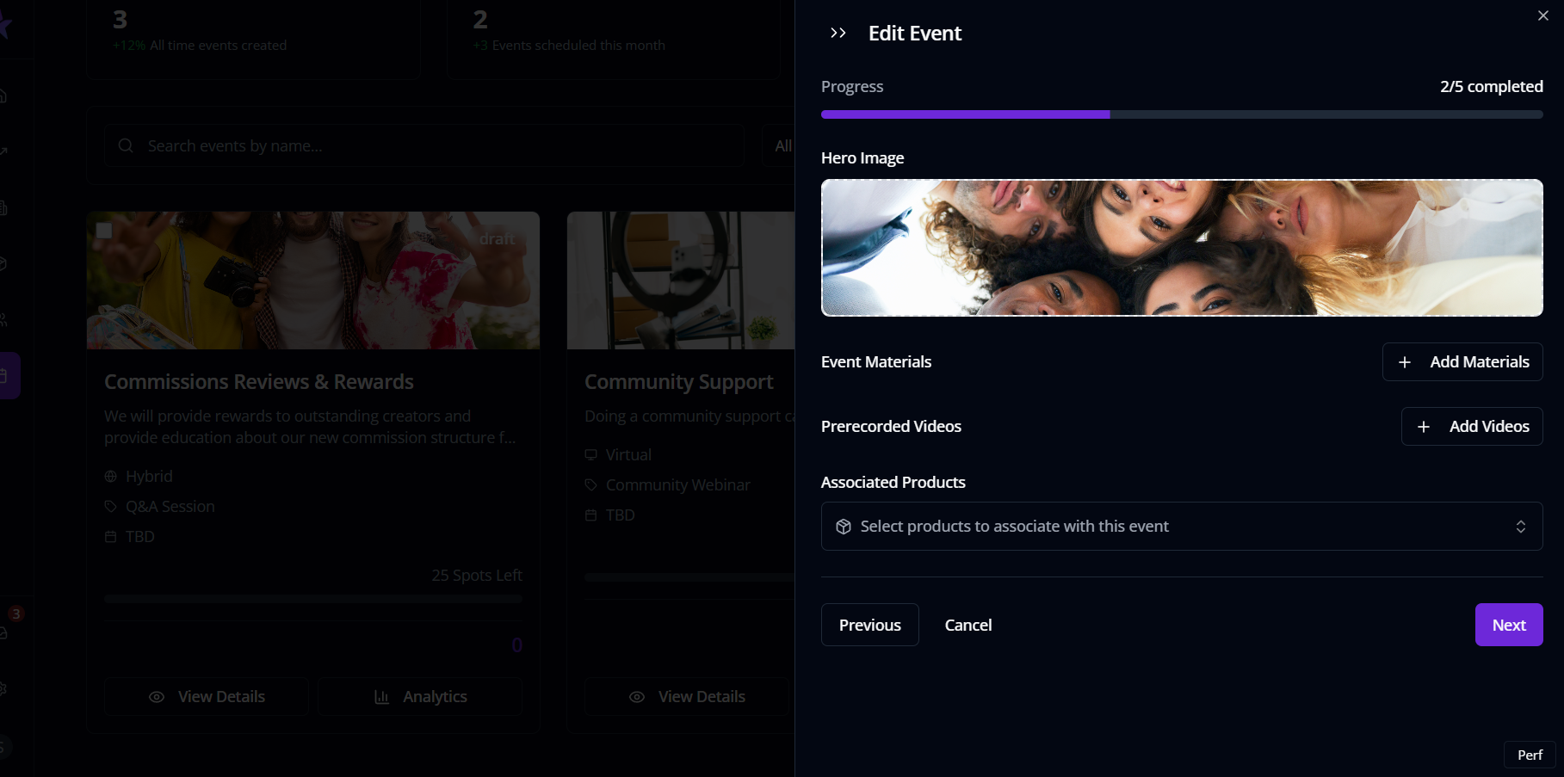Viewport: 1564px width, 777px height.
Task: Click the Community Support event thumbnail
Action: 681,281
